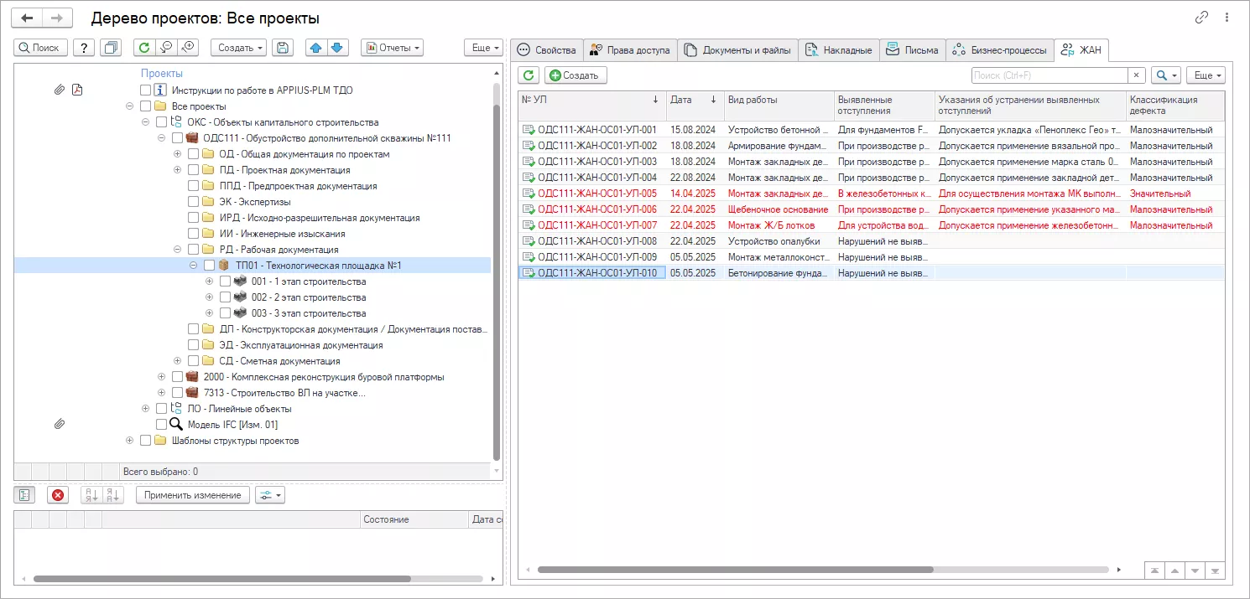Screen dimensions: 1250x599
Task: Tick the checkbox for ПД - Проектная документация
Action: [x=194, y=170]
